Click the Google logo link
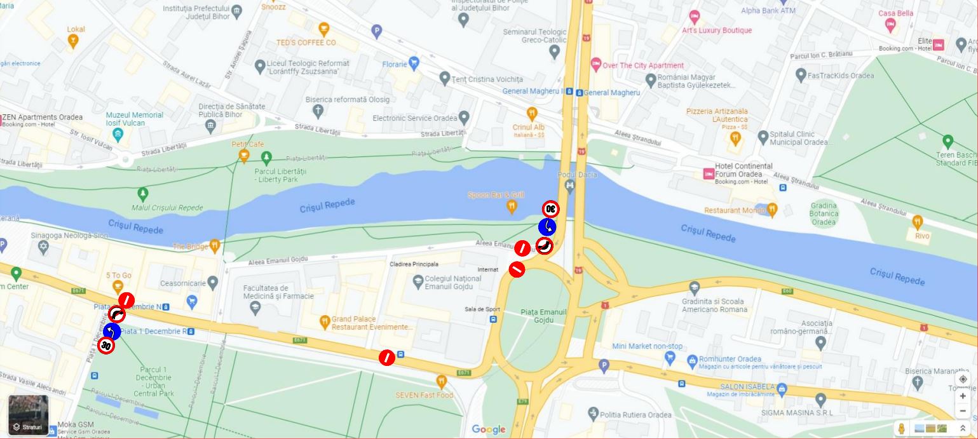 (x=489, y=430)
